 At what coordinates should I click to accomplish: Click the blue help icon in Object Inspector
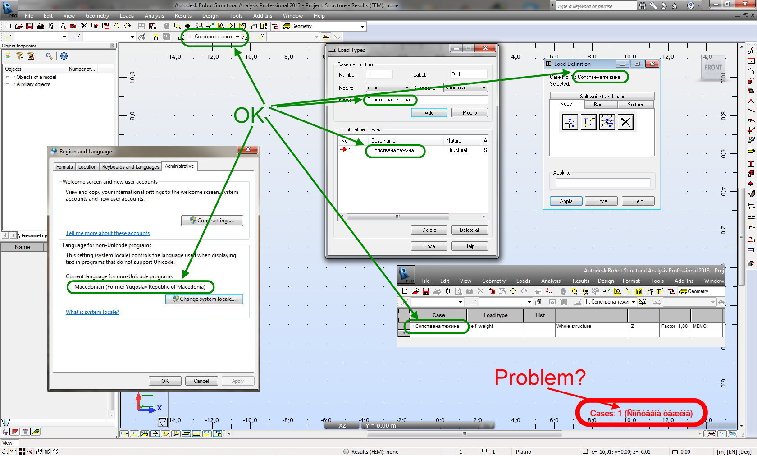coord(64,56)
